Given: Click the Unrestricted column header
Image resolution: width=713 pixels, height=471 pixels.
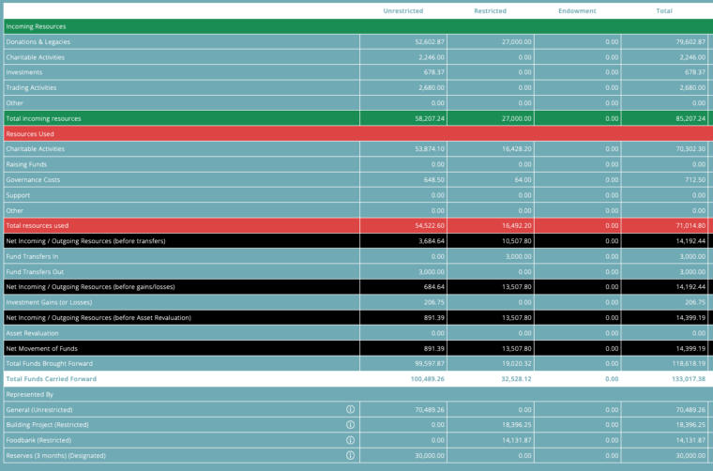Looking at the screenshot, I should point(402,10).
